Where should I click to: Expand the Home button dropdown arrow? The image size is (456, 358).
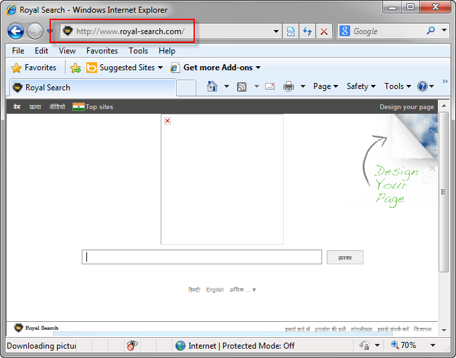pos(226,86)
